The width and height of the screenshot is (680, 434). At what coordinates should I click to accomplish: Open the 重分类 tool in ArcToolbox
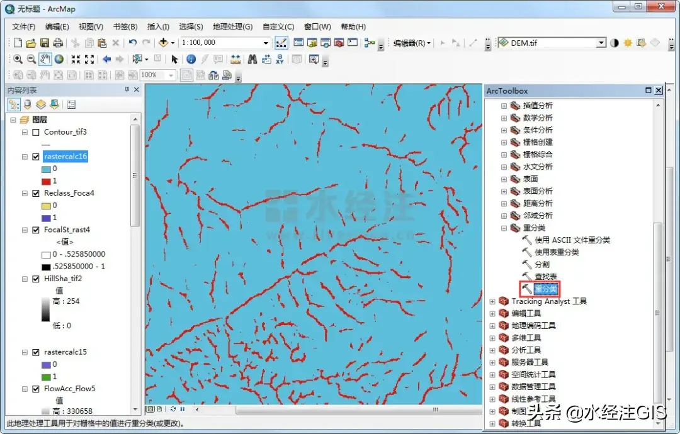click(545, 289)
